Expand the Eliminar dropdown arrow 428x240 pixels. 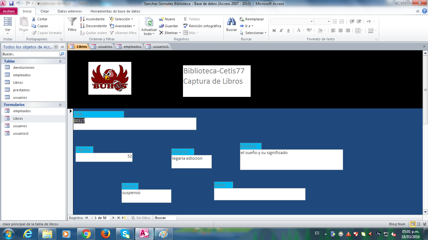180,33
